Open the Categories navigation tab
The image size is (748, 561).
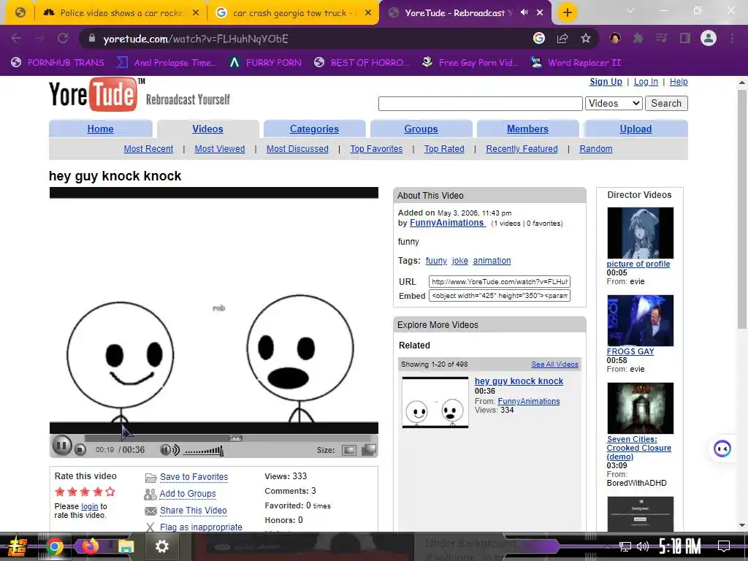[x=314, y=129]
